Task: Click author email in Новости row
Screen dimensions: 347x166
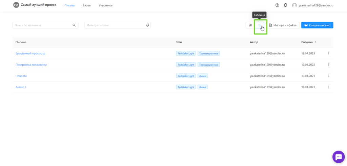Action: pos(267,76)
